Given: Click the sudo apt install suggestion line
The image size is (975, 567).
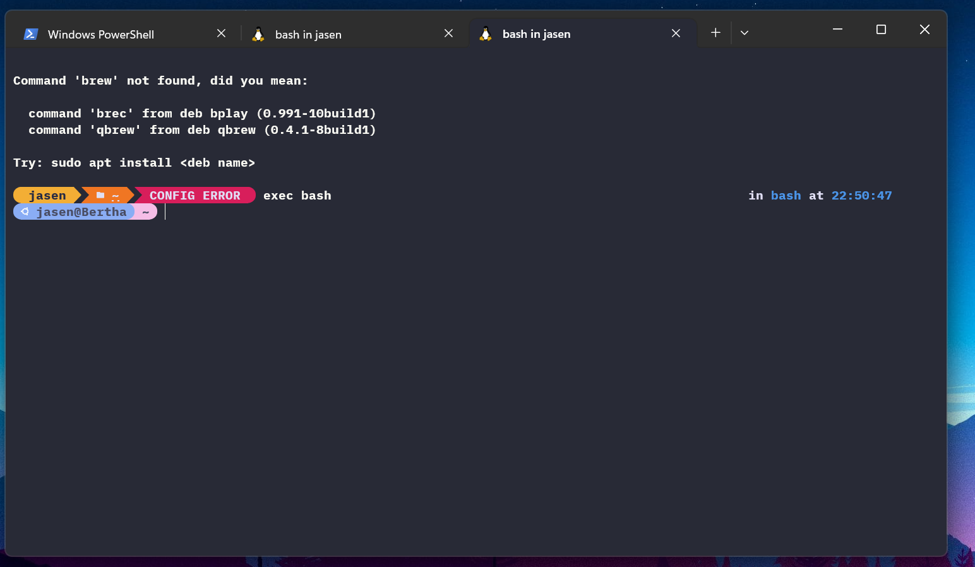Looking at the screenshot, I should (134, 162).
